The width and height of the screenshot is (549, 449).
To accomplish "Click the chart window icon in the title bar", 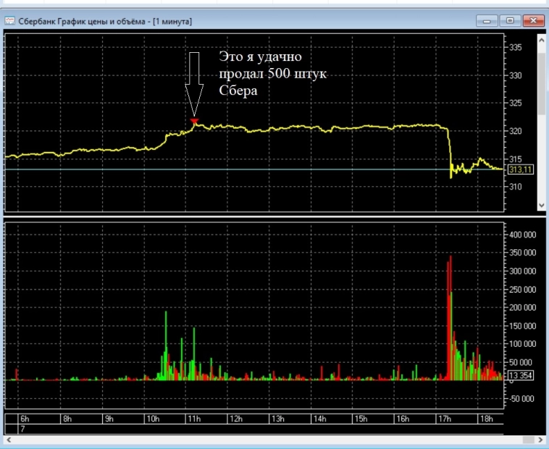I will click(x=10, y=20).
